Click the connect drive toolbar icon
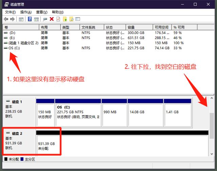 pyautogui.click(x=45, y=19)
